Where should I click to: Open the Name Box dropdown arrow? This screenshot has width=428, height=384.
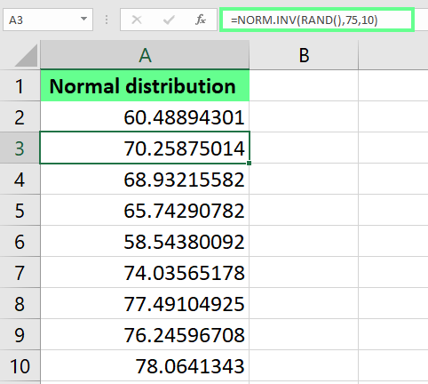point(83,19)
